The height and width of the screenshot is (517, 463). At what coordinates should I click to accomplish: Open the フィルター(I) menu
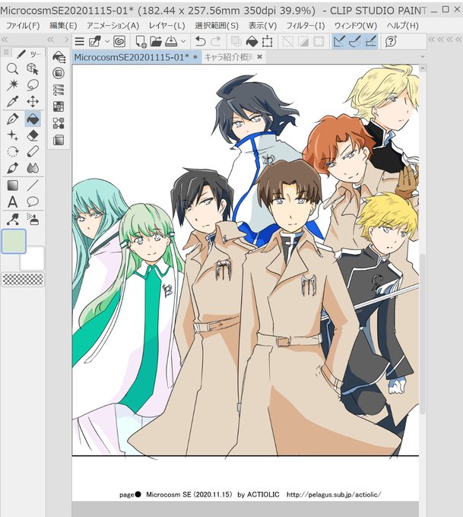pos(305,25)
